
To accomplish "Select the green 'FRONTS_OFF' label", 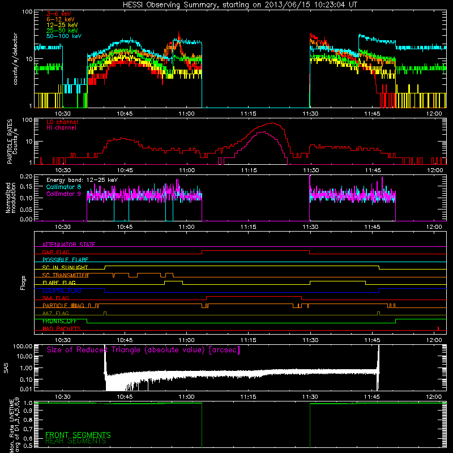I will 59,321.
